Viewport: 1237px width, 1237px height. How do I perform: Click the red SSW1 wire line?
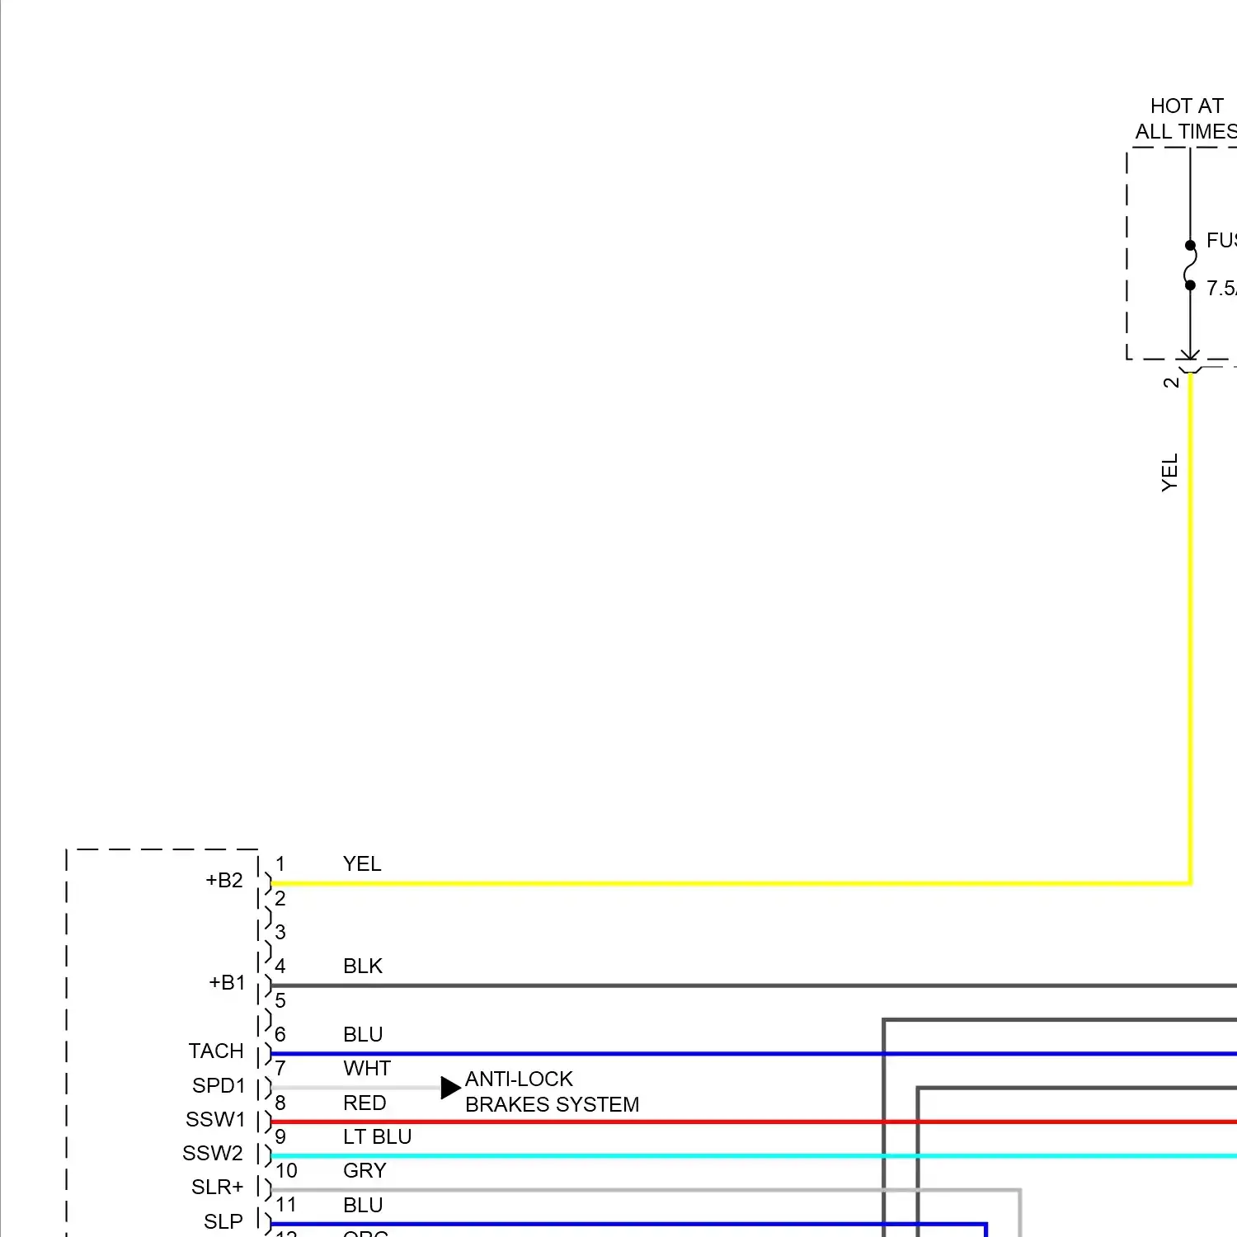pyautogui.click(x=754, y=1122)
